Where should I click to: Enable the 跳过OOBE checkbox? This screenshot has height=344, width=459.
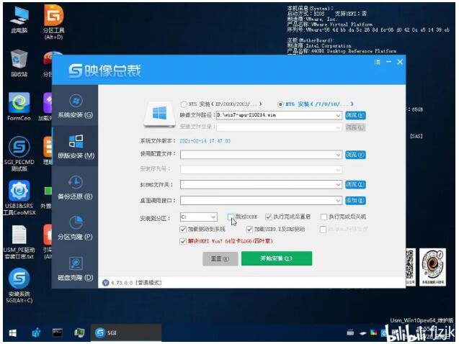point(231,217)
